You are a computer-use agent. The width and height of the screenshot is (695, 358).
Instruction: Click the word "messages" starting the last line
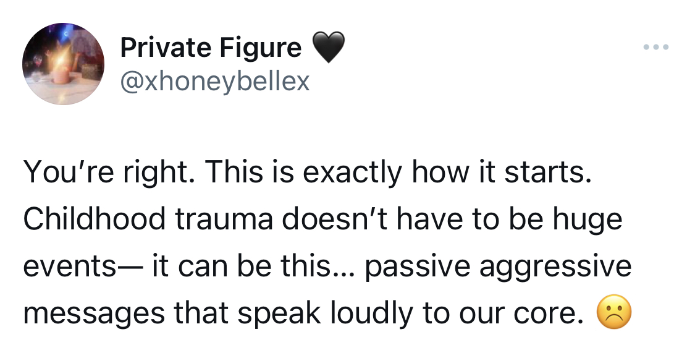[x=94, y=314]
